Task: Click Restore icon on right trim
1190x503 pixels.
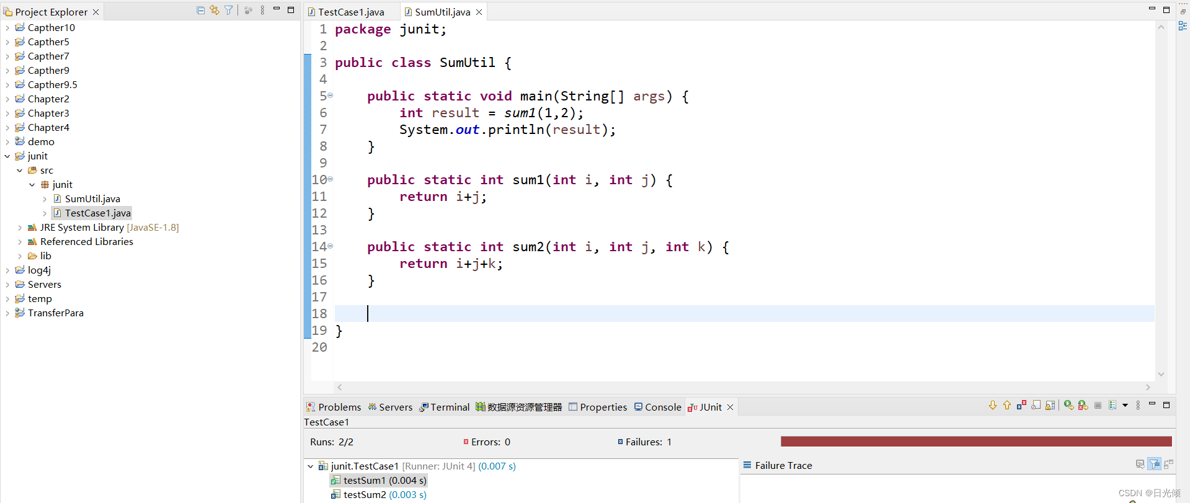Action: point(1183,11)
